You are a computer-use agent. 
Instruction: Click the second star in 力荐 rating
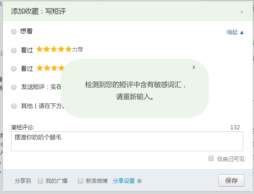coord(47,49)
